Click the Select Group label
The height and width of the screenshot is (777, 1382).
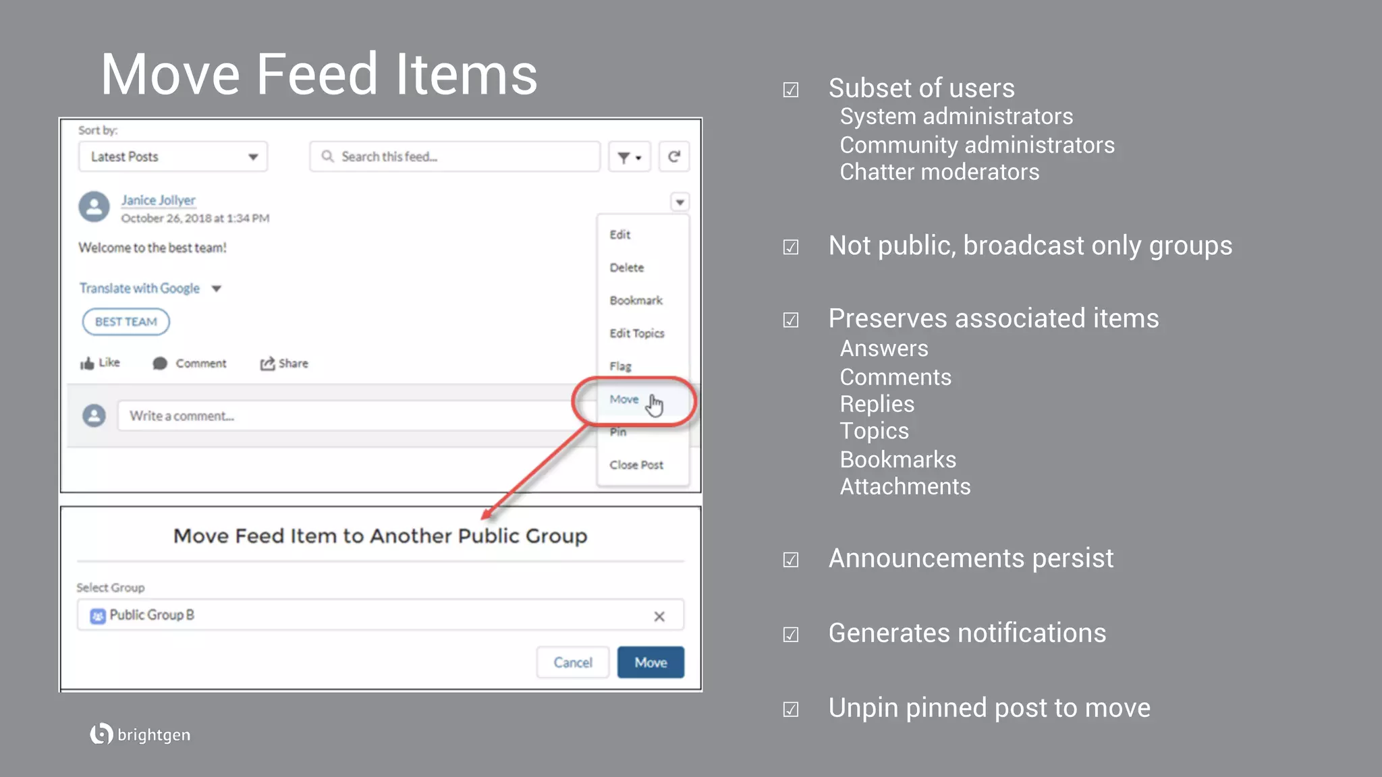(111, 587)
